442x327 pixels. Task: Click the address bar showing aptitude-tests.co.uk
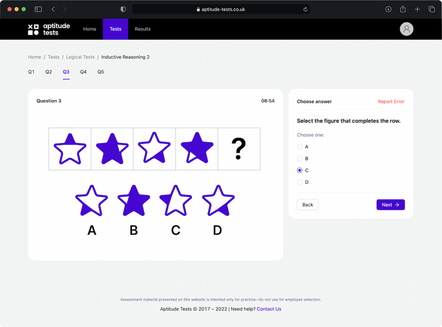(x=221, y=9)
